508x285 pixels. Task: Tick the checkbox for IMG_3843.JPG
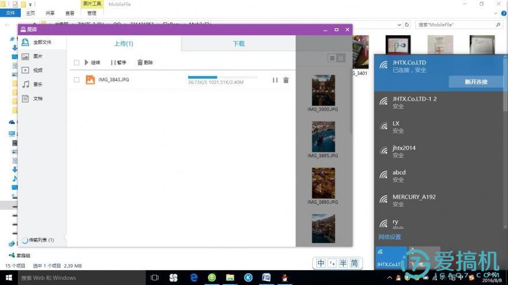click(x=76, y=79)
